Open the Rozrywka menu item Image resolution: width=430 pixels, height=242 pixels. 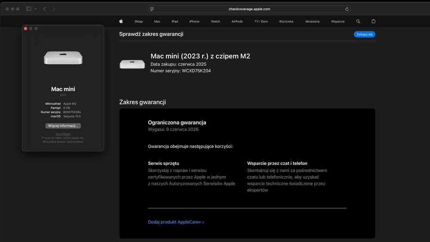(x=286, y=22)
